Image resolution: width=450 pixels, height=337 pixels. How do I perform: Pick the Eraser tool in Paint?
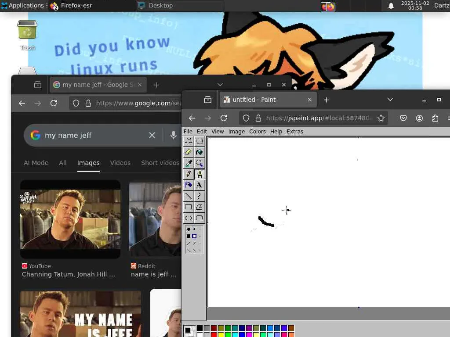[188, 152]
